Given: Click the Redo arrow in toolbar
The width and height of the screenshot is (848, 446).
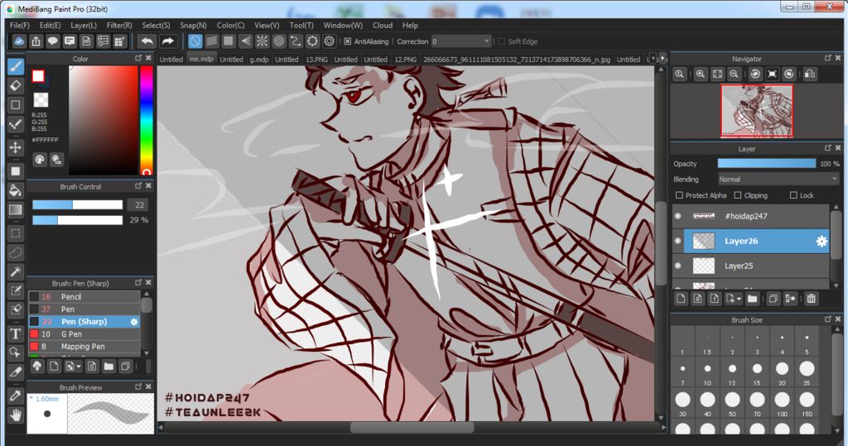Looking at the screenshot, I should [167, 41].
